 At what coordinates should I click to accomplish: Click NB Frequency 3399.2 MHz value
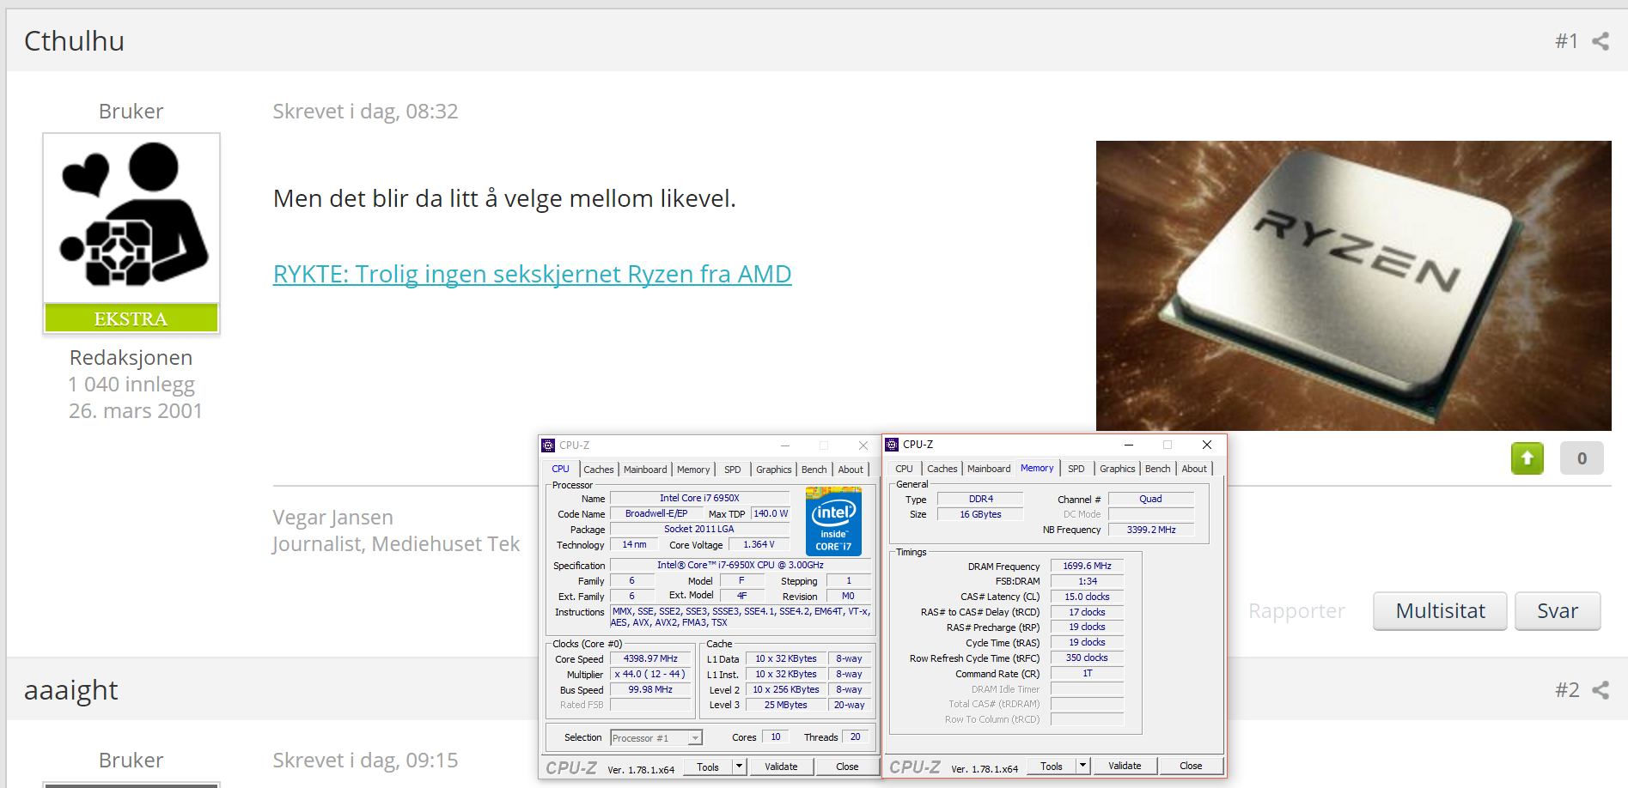(1150, 530)
